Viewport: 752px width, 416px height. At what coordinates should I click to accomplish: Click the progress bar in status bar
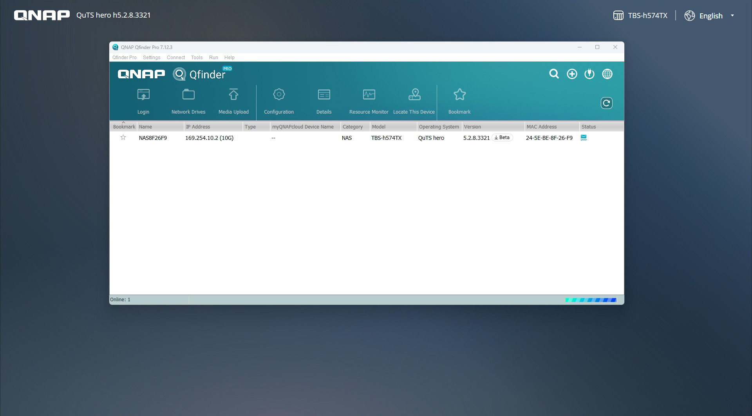pos(591,300)
